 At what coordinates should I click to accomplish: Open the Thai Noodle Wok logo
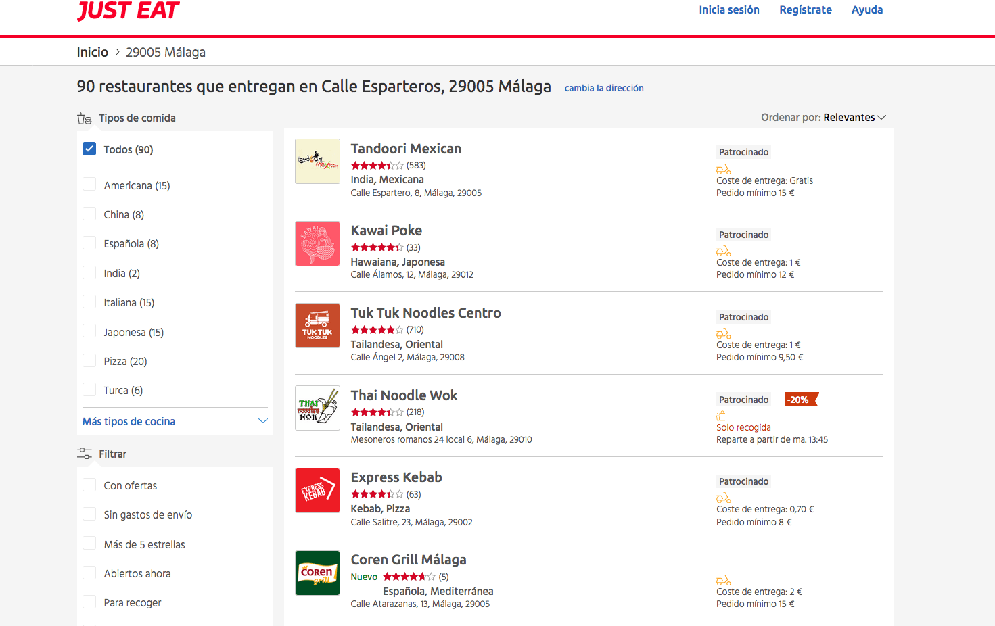coord(317,408)
